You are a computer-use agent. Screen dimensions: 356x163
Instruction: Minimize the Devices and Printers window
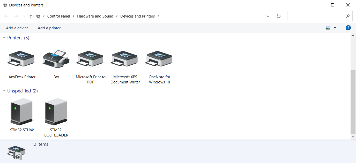point(318,5)
